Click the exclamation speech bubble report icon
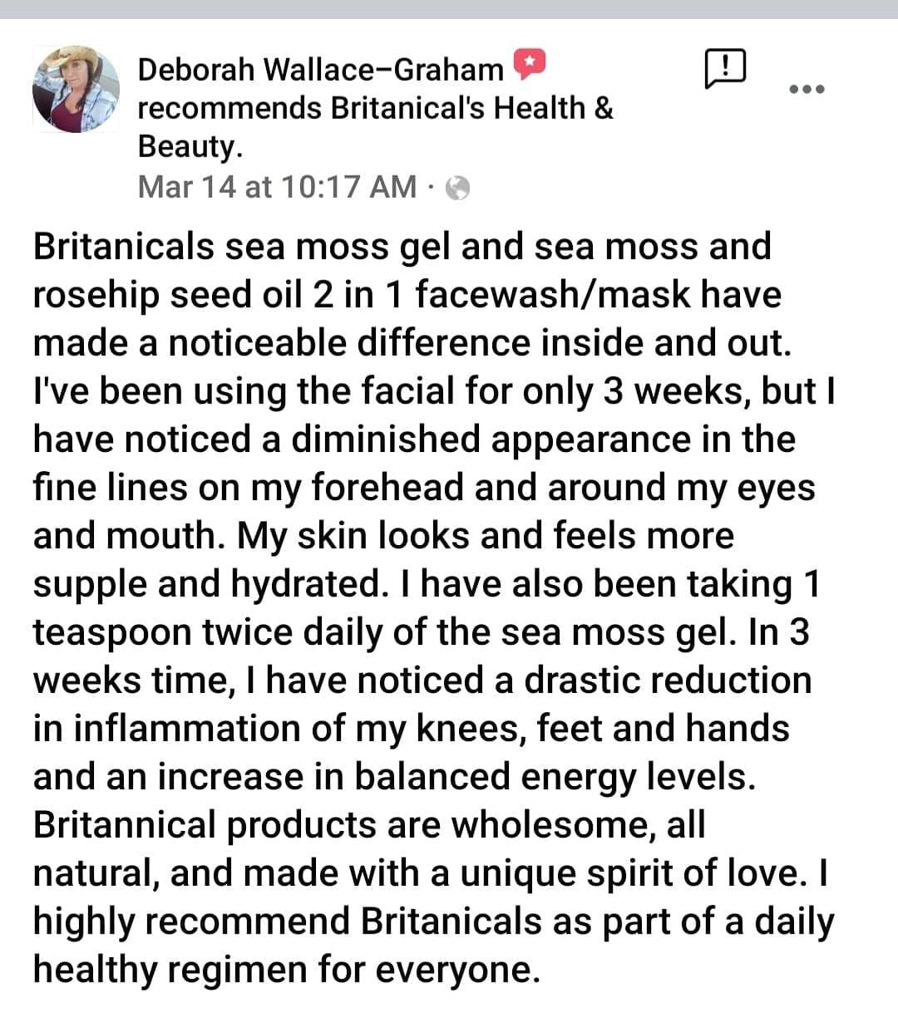The width and height of the screenshot is (898, 1032). tap(725, 67)
